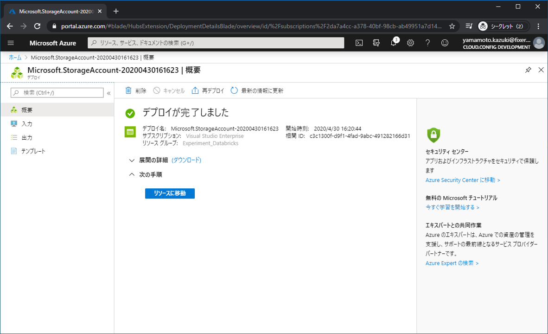Open portal settings gear icon
Viewport: 548px width, 334px height.
tap(410, 43)
